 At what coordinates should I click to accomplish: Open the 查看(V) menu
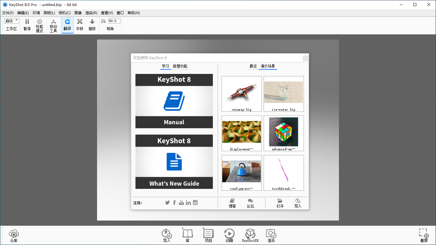[x=107, y=13]
